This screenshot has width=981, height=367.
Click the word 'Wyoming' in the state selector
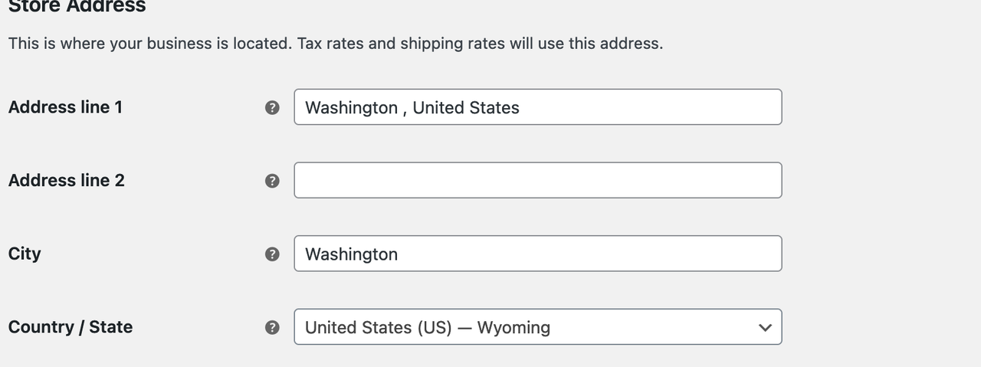pos(513,328)
